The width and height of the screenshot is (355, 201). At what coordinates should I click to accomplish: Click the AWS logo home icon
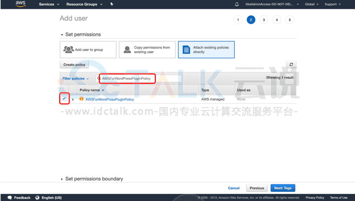20,4
